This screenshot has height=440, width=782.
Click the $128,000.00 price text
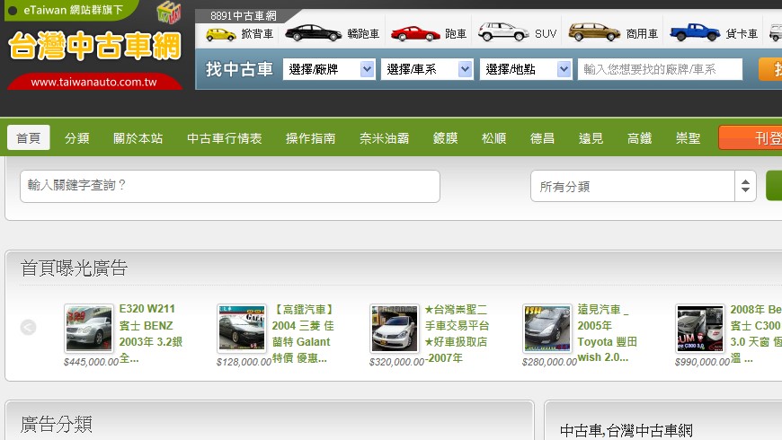(244, 362)
